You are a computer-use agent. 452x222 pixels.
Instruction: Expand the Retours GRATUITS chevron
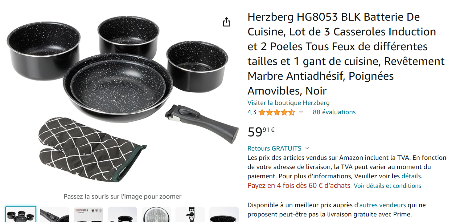click(307, 148)
